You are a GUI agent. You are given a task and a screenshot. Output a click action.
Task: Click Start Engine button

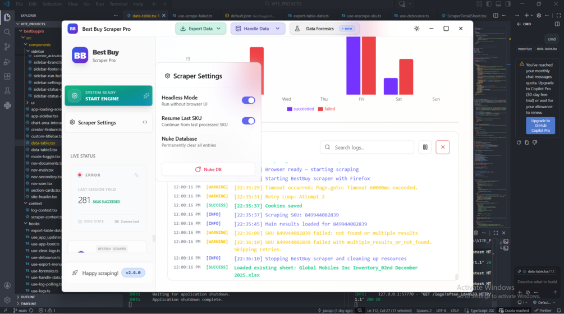pyautogui.click(x=109, y=95)
